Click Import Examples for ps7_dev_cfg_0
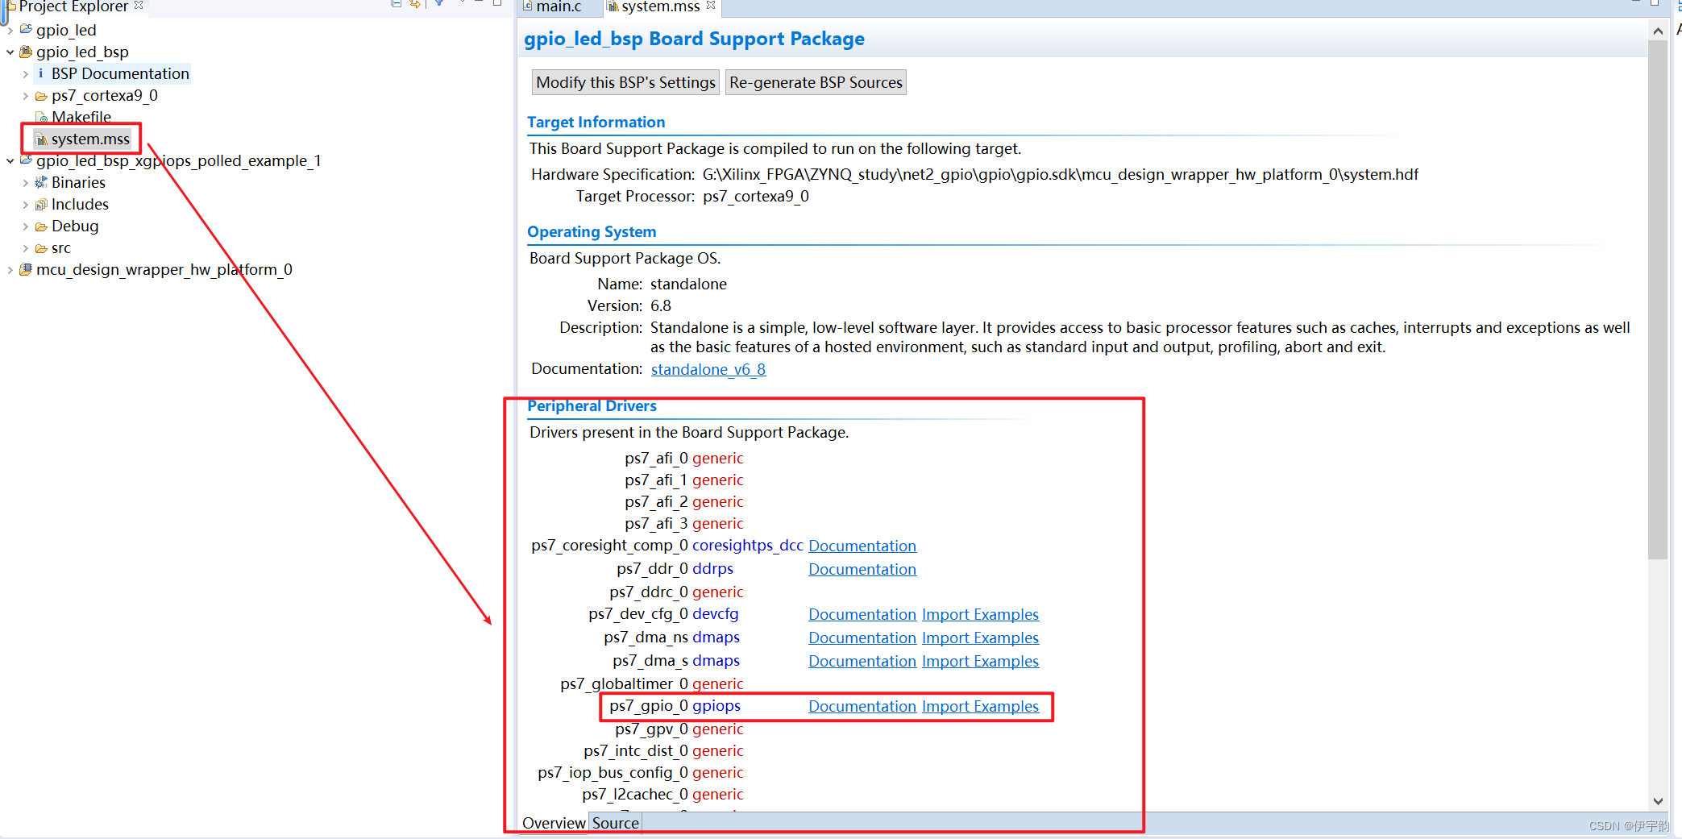 980,614
